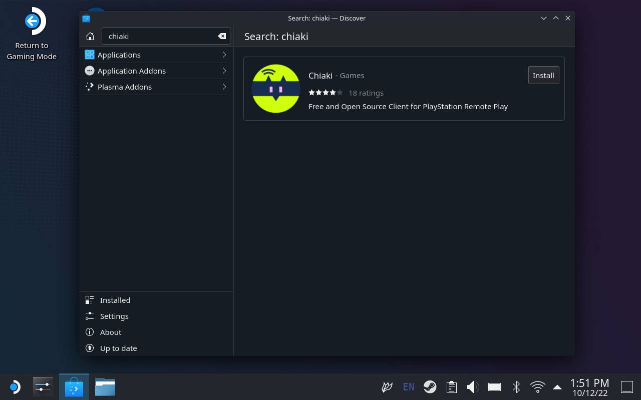Check the Up to date page
The image size is (641, 400).
156,348
